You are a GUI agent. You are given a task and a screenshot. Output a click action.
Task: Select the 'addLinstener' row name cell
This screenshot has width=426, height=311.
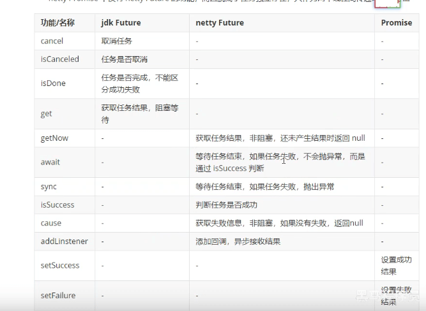point(65,242)
